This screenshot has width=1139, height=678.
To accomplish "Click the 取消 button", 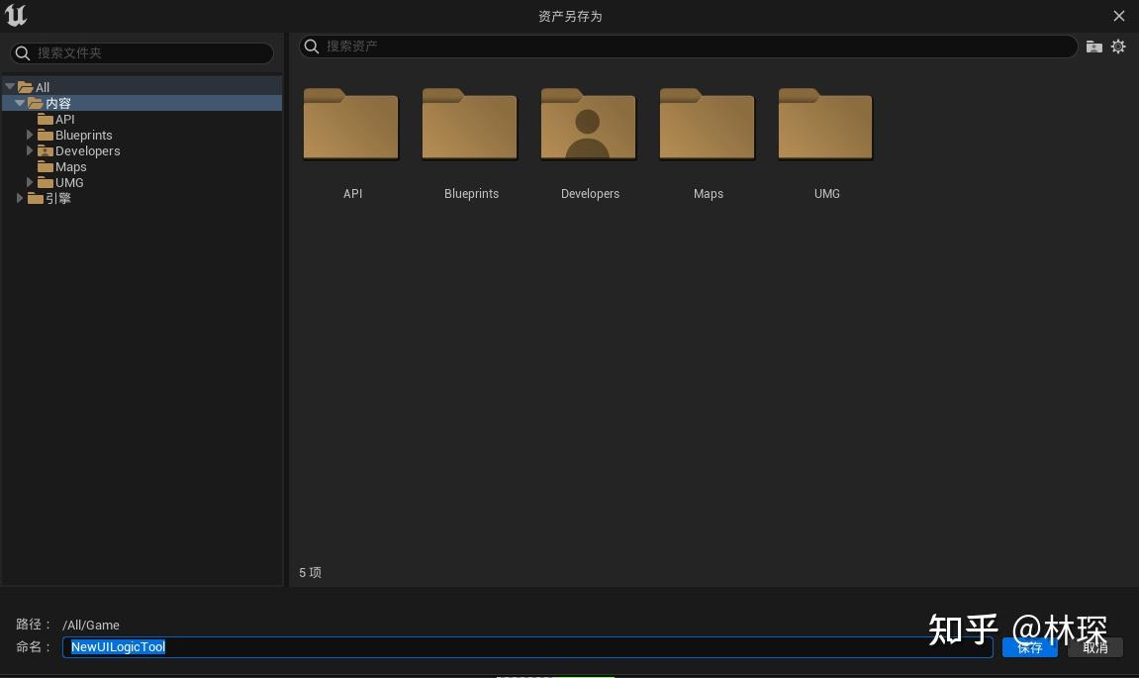I will point(1094,647).
